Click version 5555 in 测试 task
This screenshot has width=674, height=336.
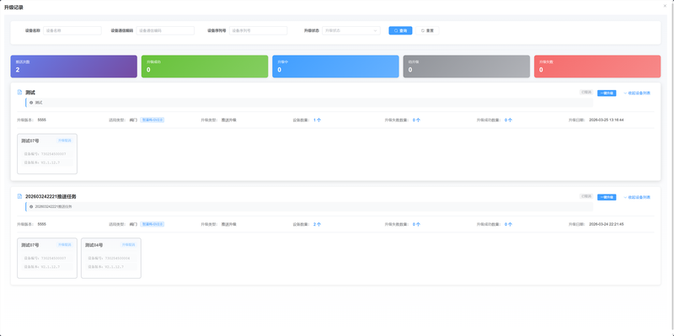41,120
